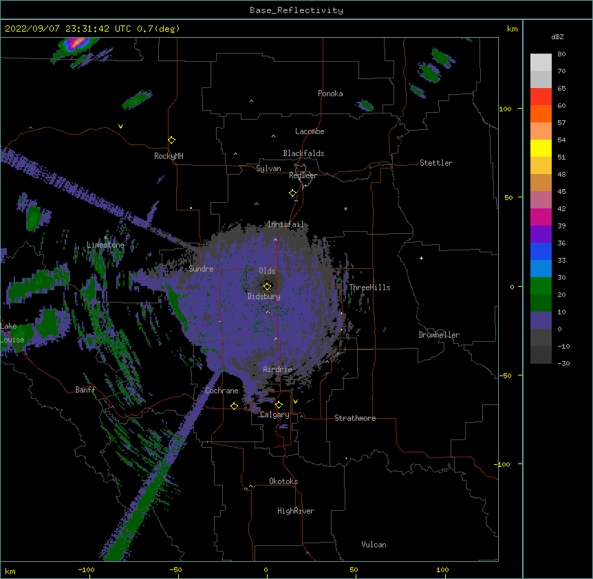Click the Innisfail label
Screen dimensions: 593x579
pos(285,224)
